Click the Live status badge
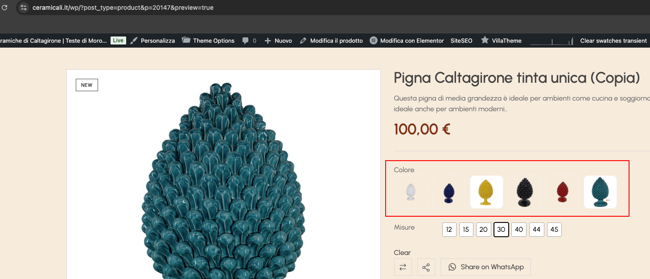Viewport: 650px width, 279px height. tap(118, 40)
